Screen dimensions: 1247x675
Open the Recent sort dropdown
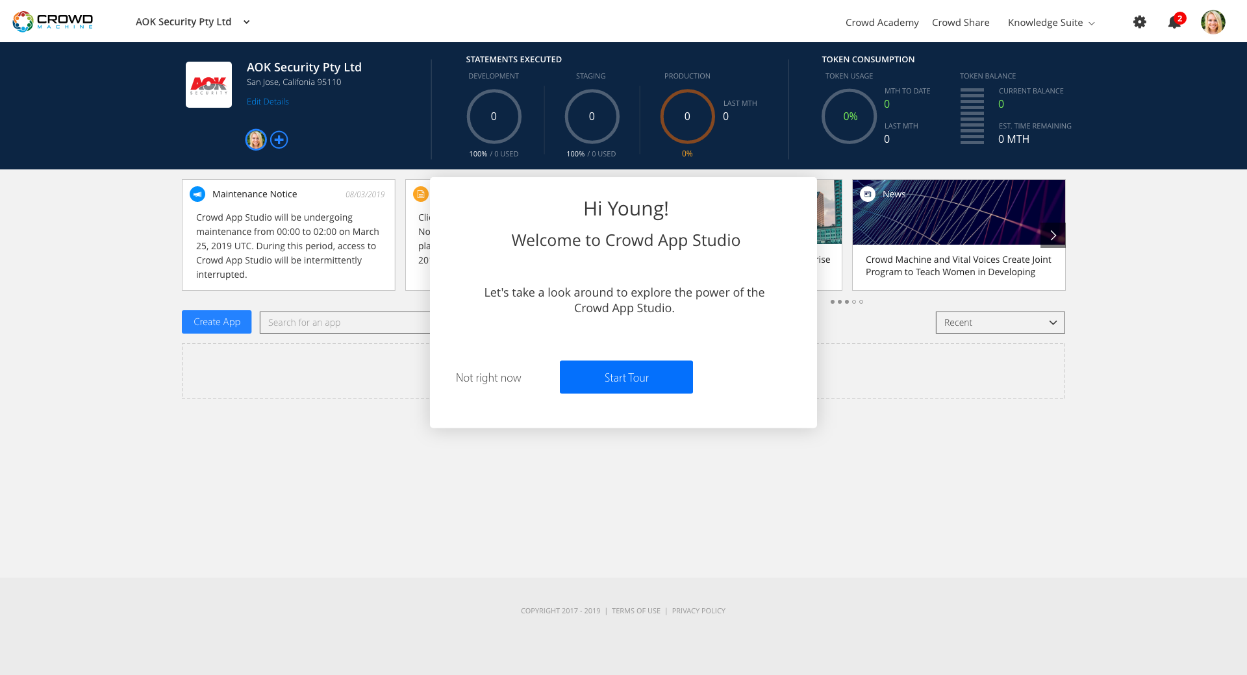pos(1000,323)
